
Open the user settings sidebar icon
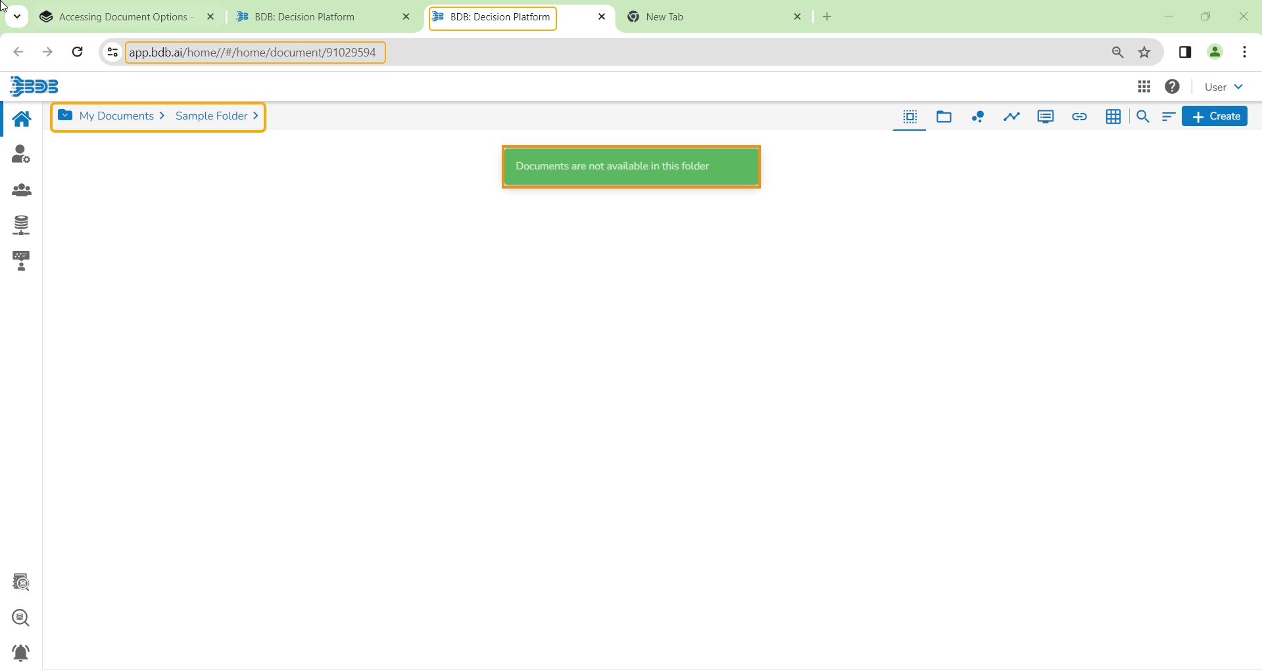[21, 154]
